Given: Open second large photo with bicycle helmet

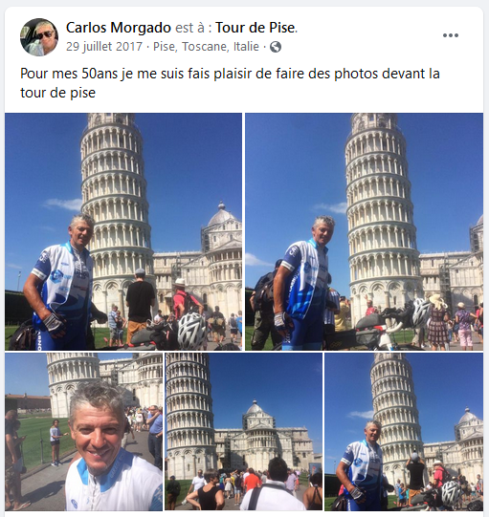Looking at the screenshot, I should point(364,231).
